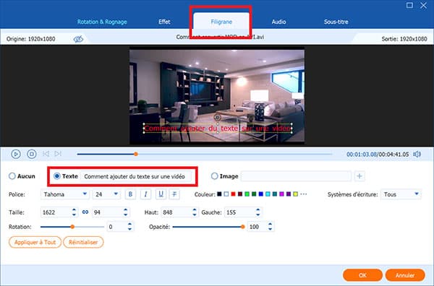Switch to the Sous-titre tab
The height and width of the screenshot is (286, 434).
pyautogui.click(x=336, y=22)
